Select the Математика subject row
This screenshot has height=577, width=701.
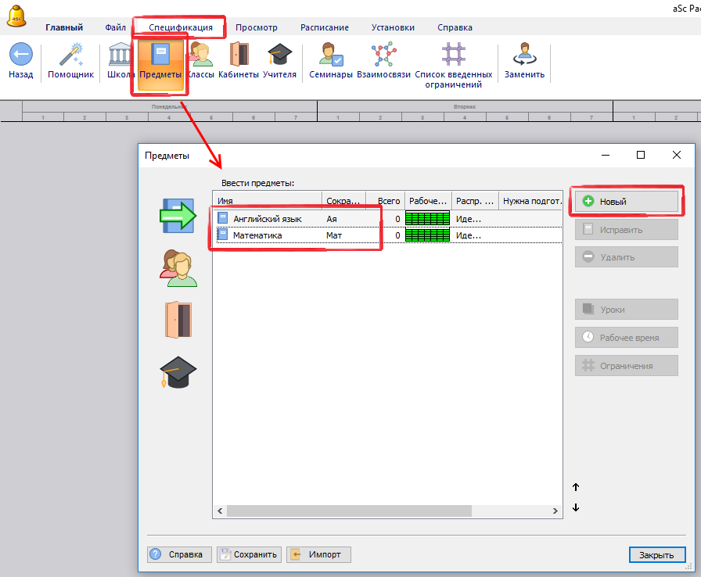(257, 235)
